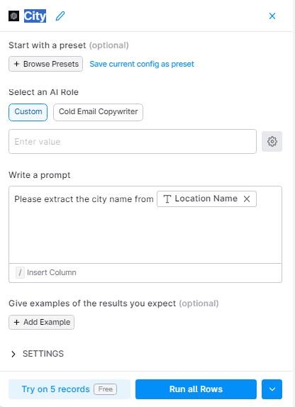The height and width of the screenshot is (407, 295).
Task: Click the Enter value role input field
Action: pyautogui.click(x=133, y=142)
